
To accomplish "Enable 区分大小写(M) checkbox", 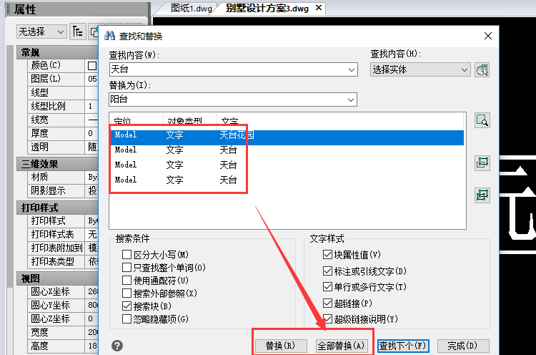I will 126,254.
